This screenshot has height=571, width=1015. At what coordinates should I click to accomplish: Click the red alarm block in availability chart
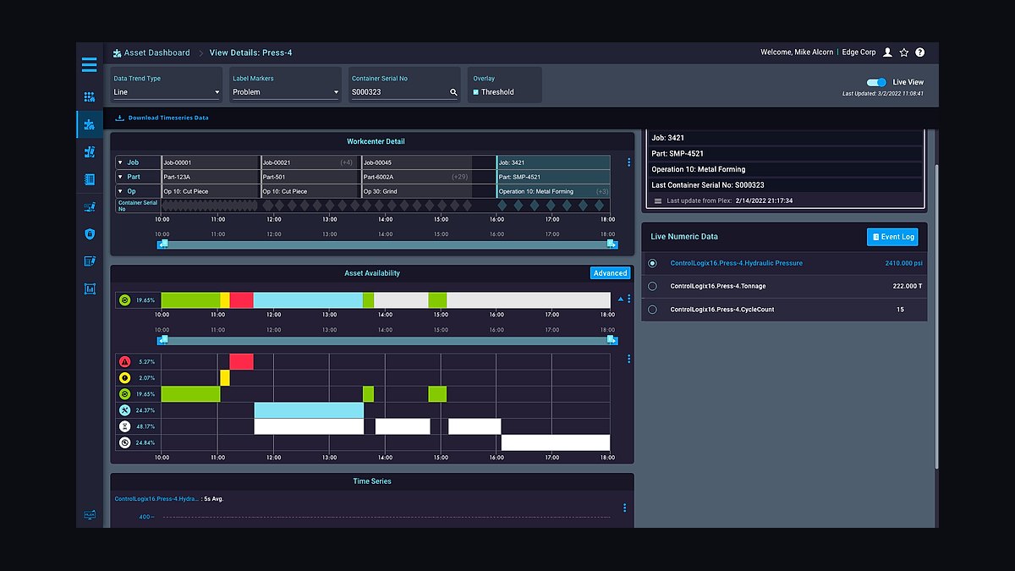pyautogui.click(x=241, y=362)
